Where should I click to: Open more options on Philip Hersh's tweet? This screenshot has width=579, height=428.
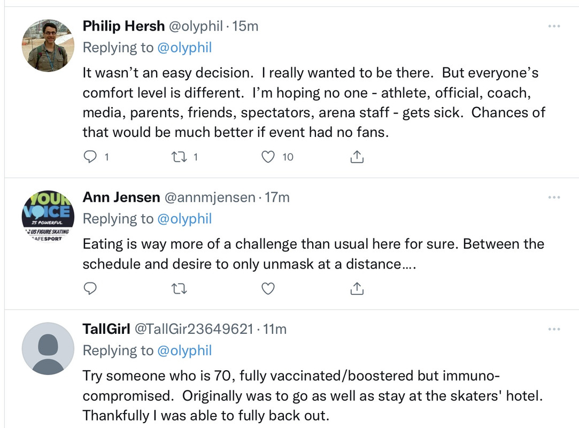click(x=554, y=26)
